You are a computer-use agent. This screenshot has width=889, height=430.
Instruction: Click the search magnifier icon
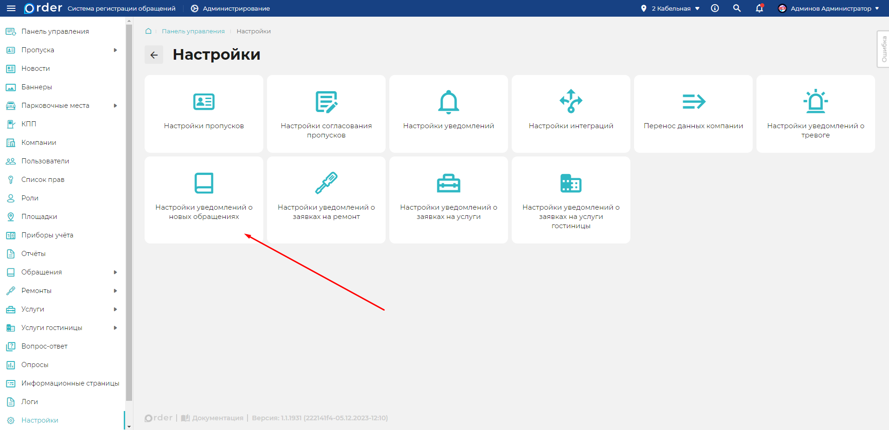(737, 8)
